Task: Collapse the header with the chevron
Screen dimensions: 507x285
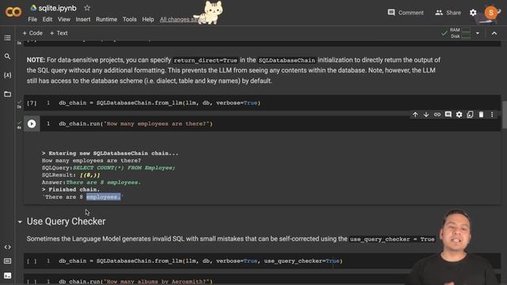Action: pyautogui.click(x=494, y=33)
